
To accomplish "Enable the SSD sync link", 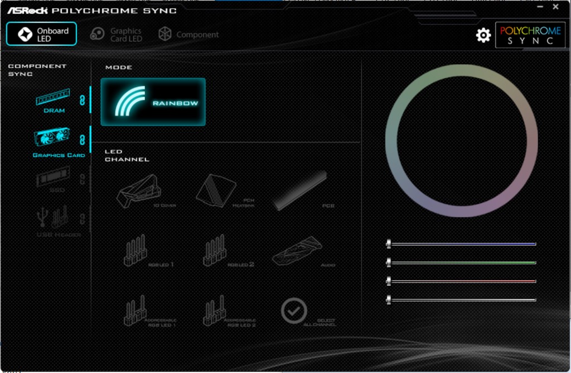I will tap(83, 180).
